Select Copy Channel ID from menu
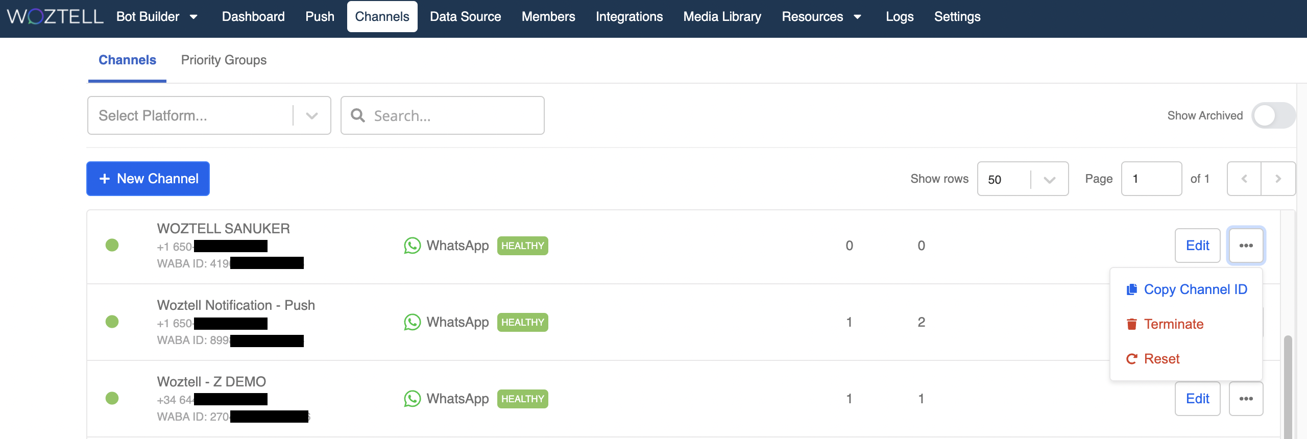The width and height of the screenshot is (1307, 439). click(1187, 289)
